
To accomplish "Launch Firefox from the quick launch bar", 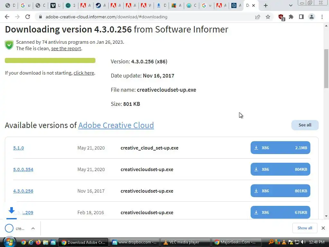I will click(x=38, y=242).
